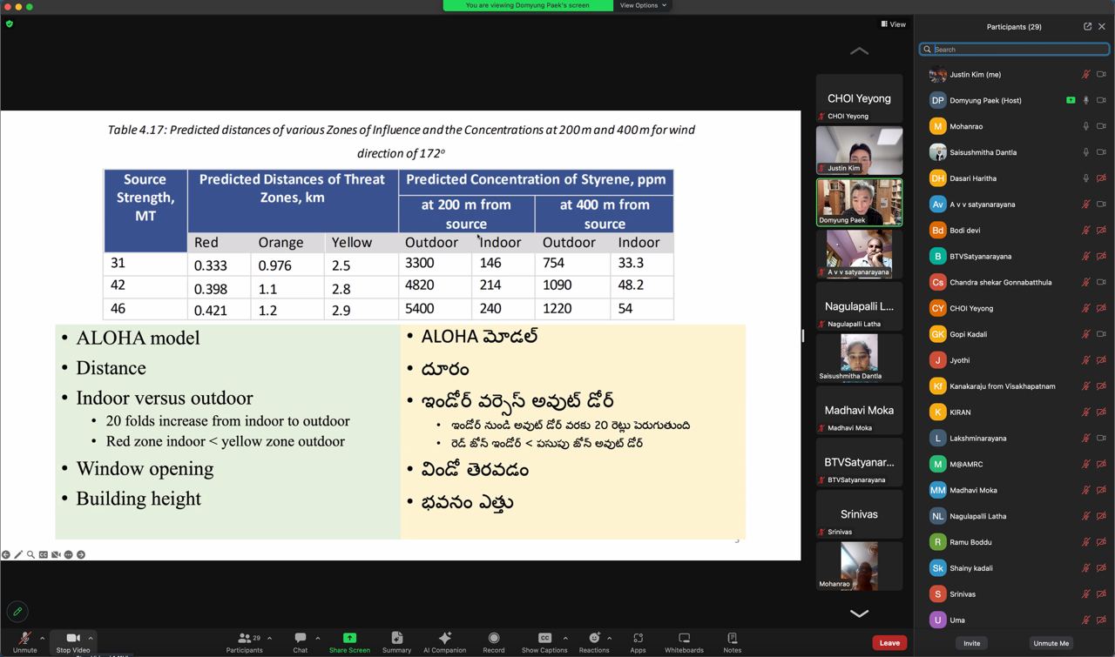Select CHOI Yeyong's video tile
The height and width of the screenshot is (657, 1115).
point(859,98)
